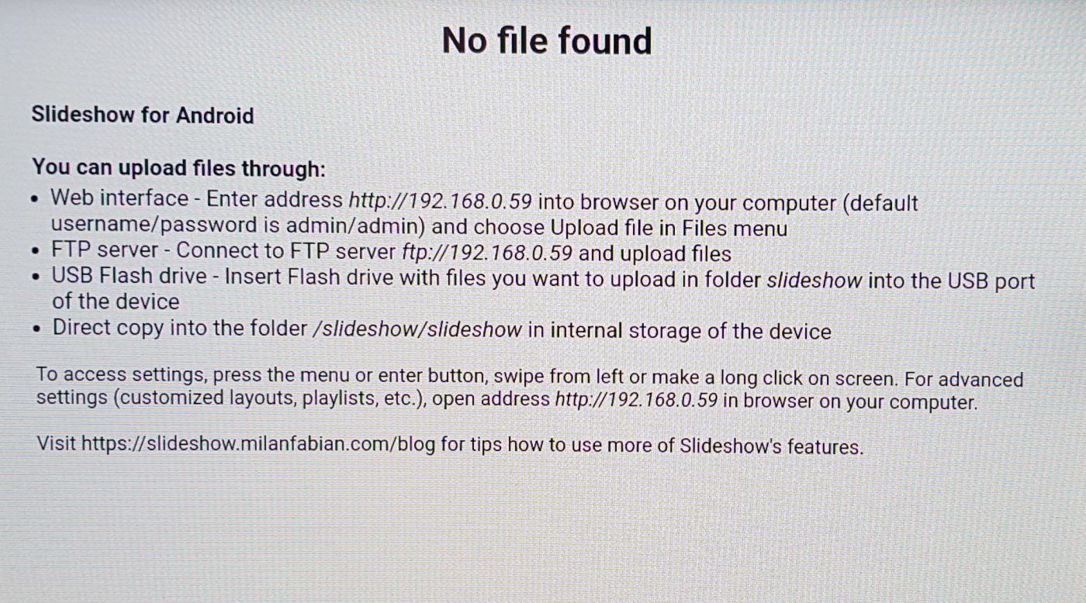Viewport: 1086px width, 603px height.
Task: Open the http://192.168.0.59 address in Web interface bullet
Action: pos(440,200)
